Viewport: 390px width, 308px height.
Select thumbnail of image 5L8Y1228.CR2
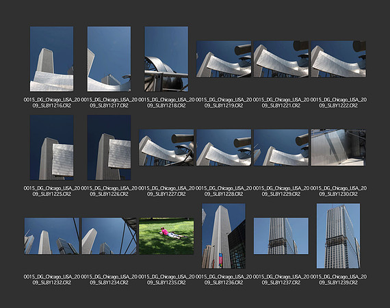tap(224, 148)
